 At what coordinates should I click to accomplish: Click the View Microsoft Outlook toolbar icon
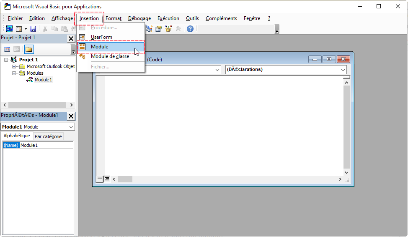9,28
